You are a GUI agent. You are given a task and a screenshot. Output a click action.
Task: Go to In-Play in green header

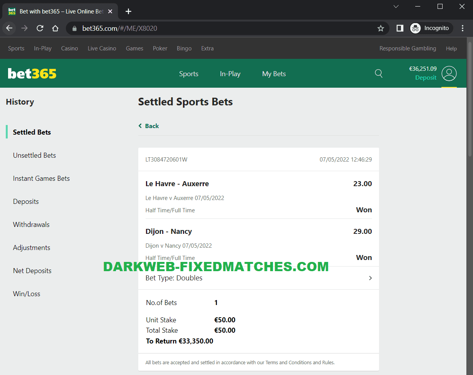click(x=230, y=74)
